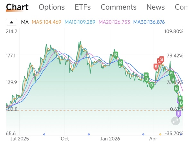This screenshot has height=148, width=189.
Task: Click the second B marker after Jan 2026
Action: pos(121,63)
